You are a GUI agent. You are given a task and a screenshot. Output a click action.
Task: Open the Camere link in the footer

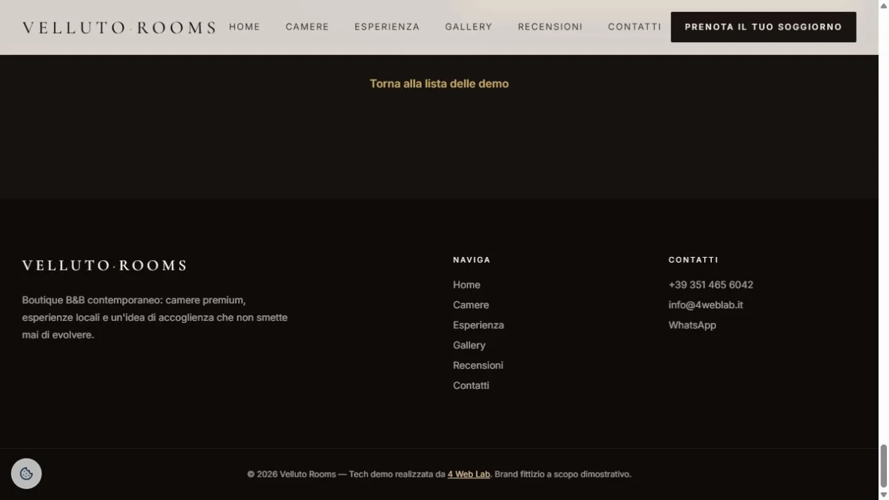pyautogui.click(x=471, y=305)
